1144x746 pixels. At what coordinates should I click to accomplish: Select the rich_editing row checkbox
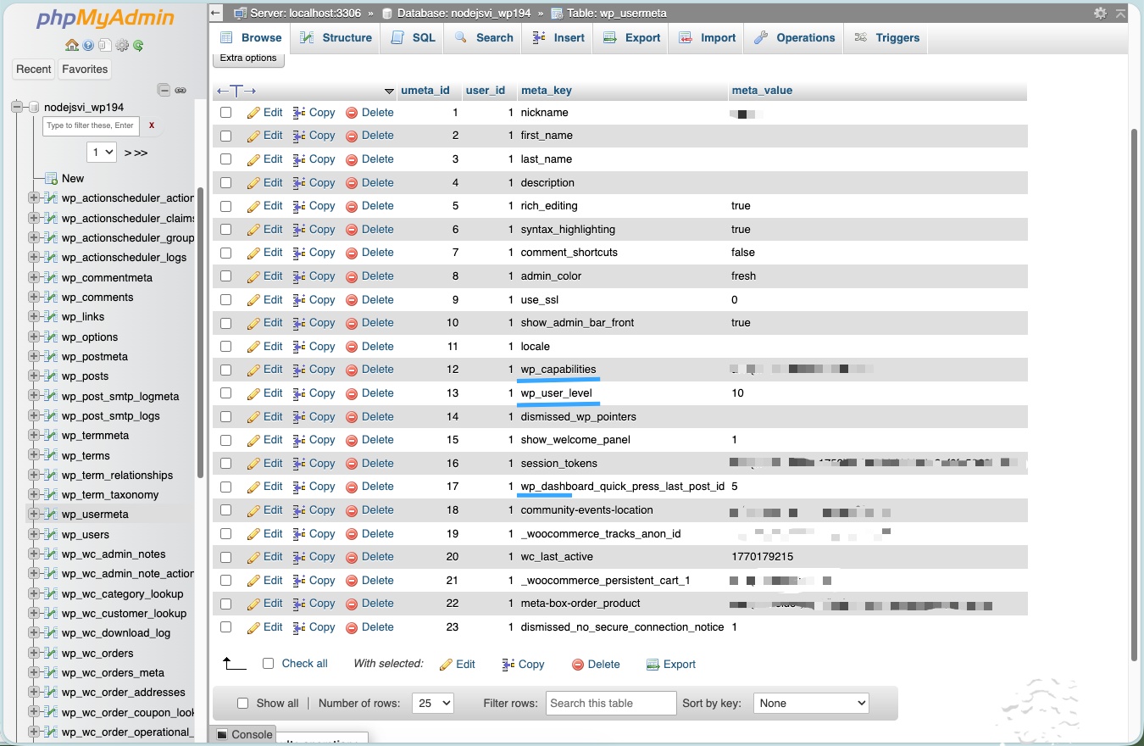pos(226,206)
